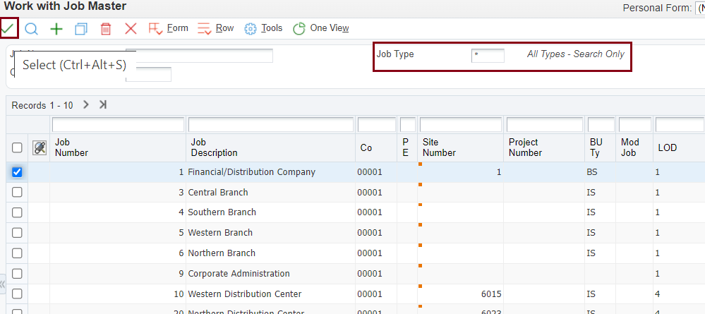This screenshot has width=705, height=314.
Task: Click the Project Number column header
Action: [x=545, y=147]
